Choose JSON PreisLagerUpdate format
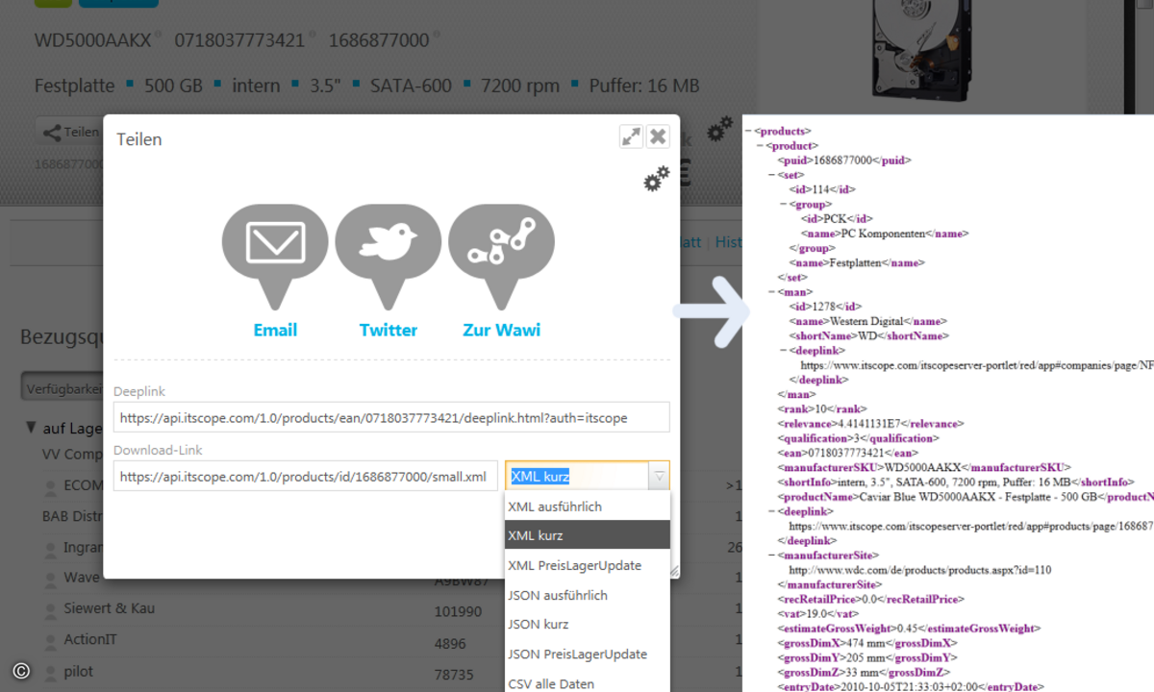This screenshot has width=1154, height=692. pyautogui.click(x=588, y=654)
